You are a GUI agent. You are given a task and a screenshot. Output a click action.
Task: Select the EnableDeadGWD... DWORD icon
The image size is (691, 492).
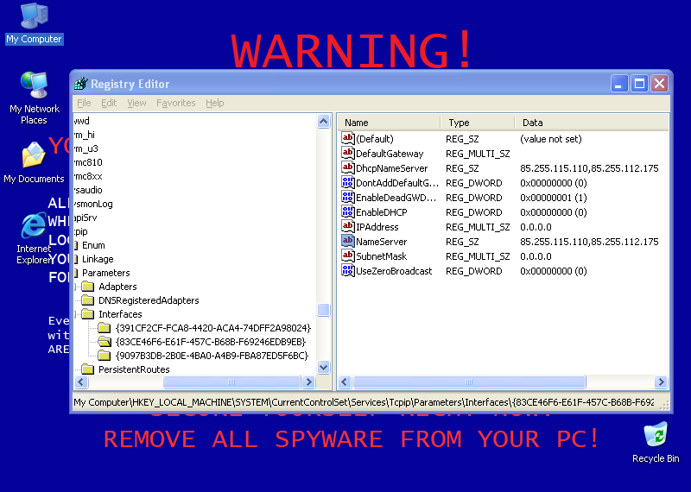coord(348,197)
